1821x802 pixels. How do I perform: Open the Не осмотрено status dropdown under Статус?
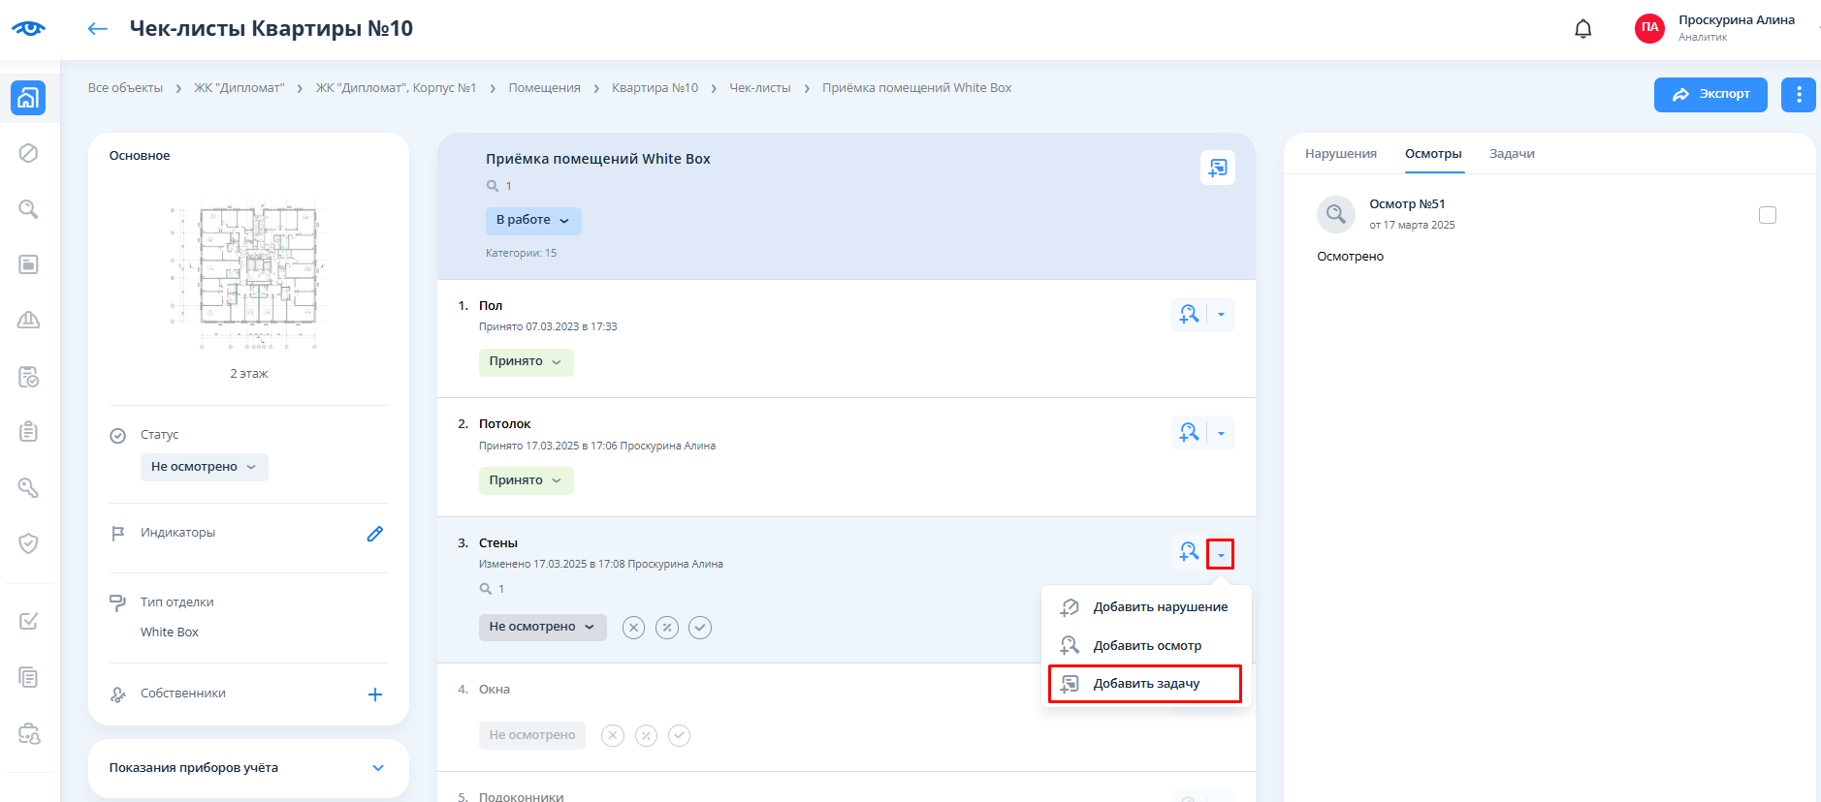click(204, 467)
